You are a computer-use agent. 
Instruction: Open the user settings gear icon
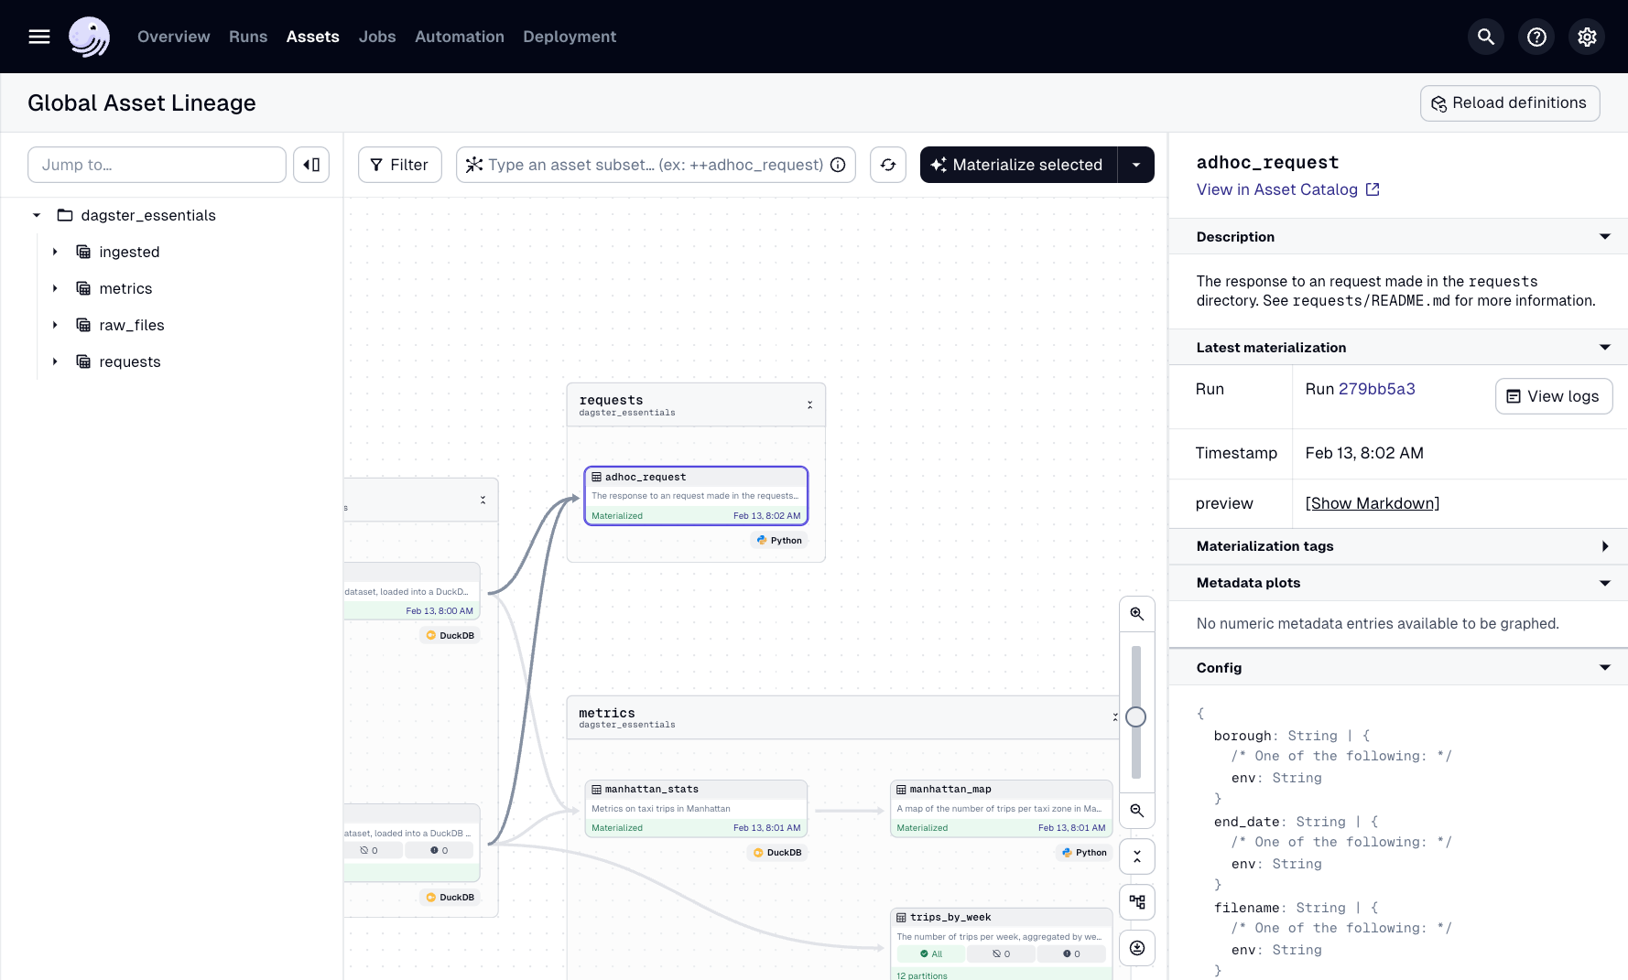pos(1587,37)
